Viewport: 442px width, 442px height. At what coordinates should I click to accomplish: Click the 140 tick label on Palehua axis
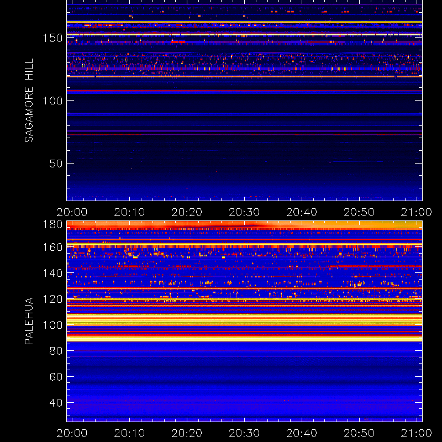[52, 273]
